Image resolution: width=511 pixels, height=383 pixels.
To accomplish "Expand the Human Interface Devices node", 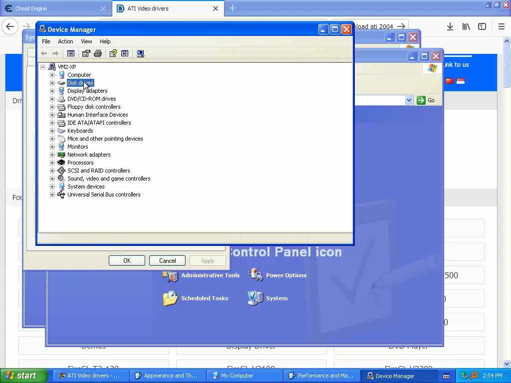I will tap(52, 115).
